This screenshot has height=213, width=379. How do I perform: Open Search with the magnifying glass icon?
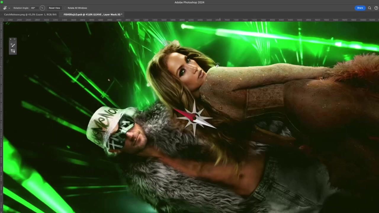click(370, 8)
